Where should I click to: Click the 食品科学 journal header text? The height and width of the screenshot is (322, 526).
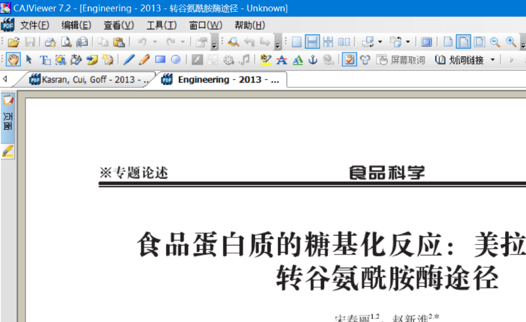pyautogui.click(x=387, y=173)
